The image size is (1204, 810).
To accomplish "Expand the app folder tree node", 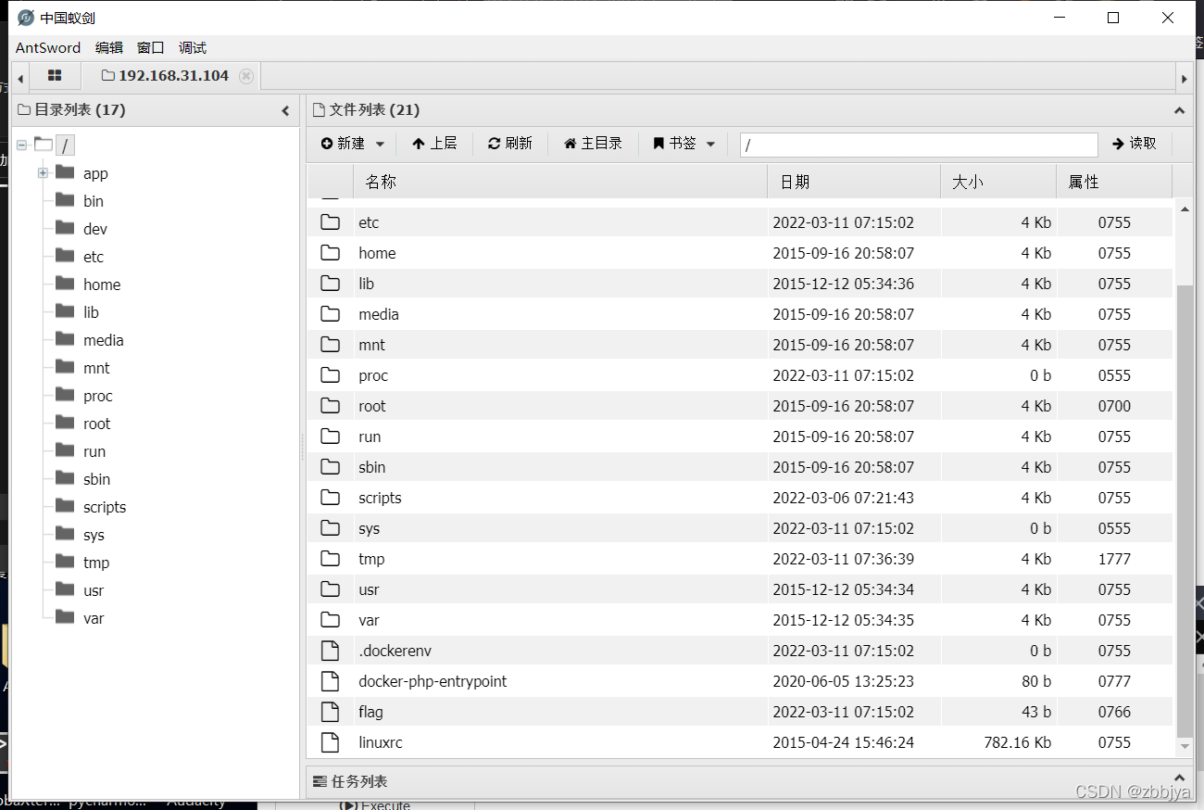I will pyautogui.click(x=43, y=173).
